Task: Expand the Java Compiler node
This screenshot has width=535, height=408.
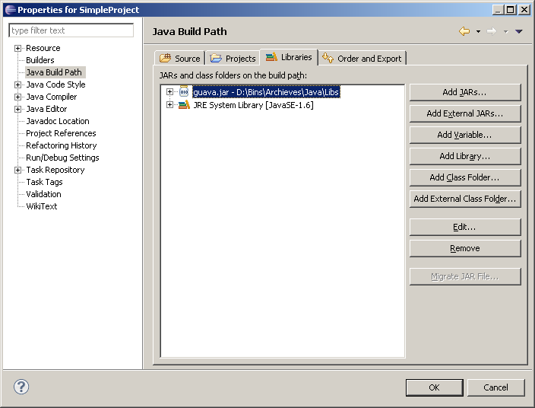Action: click(x=17, y=97)
